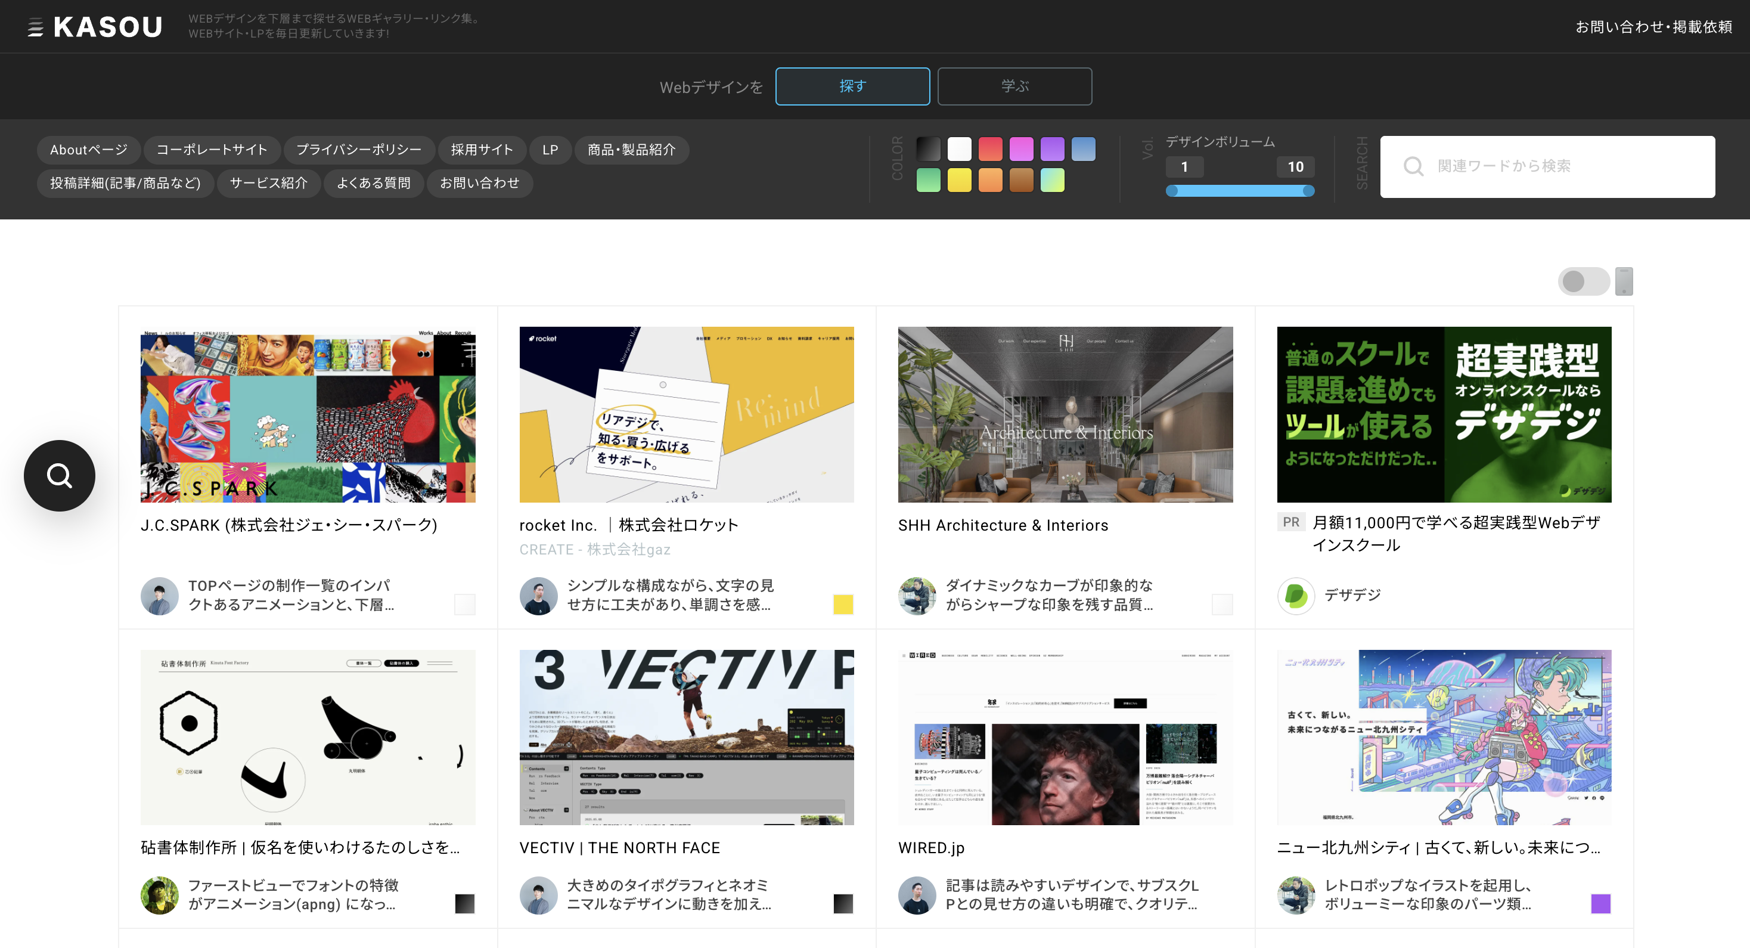Viewport: 1750px width, 948px height.
Task: Click white color tag on J.C.SPARK card
Action: pos(465,604)
